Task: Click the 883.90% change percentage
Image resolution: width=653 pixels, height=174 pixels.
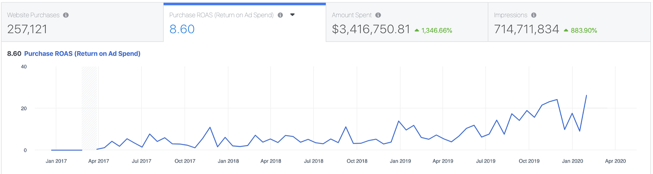Action: 584,30
